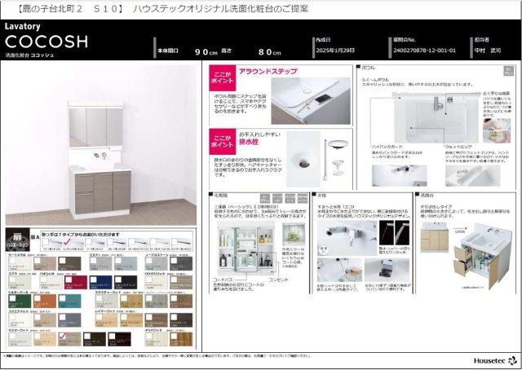This screenshot has height=370, width=522.
Task: Open hand-washing laundry photo
Action: 497,130
